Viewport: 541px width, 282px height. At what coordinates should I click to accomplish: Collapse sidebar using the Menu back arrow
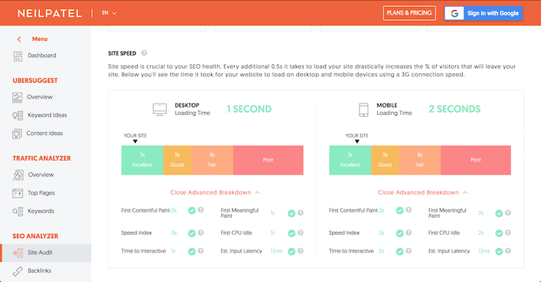[x=19, y=39]
